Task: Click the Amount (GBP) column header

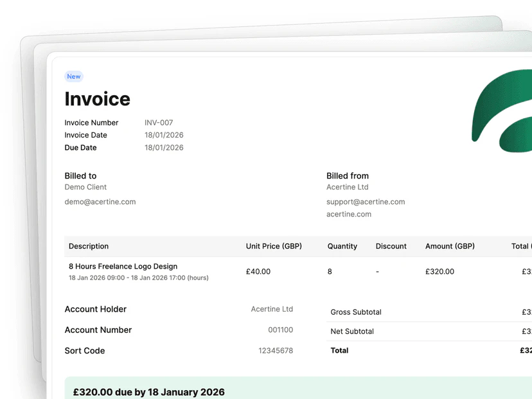Action: tap(450, 246)
